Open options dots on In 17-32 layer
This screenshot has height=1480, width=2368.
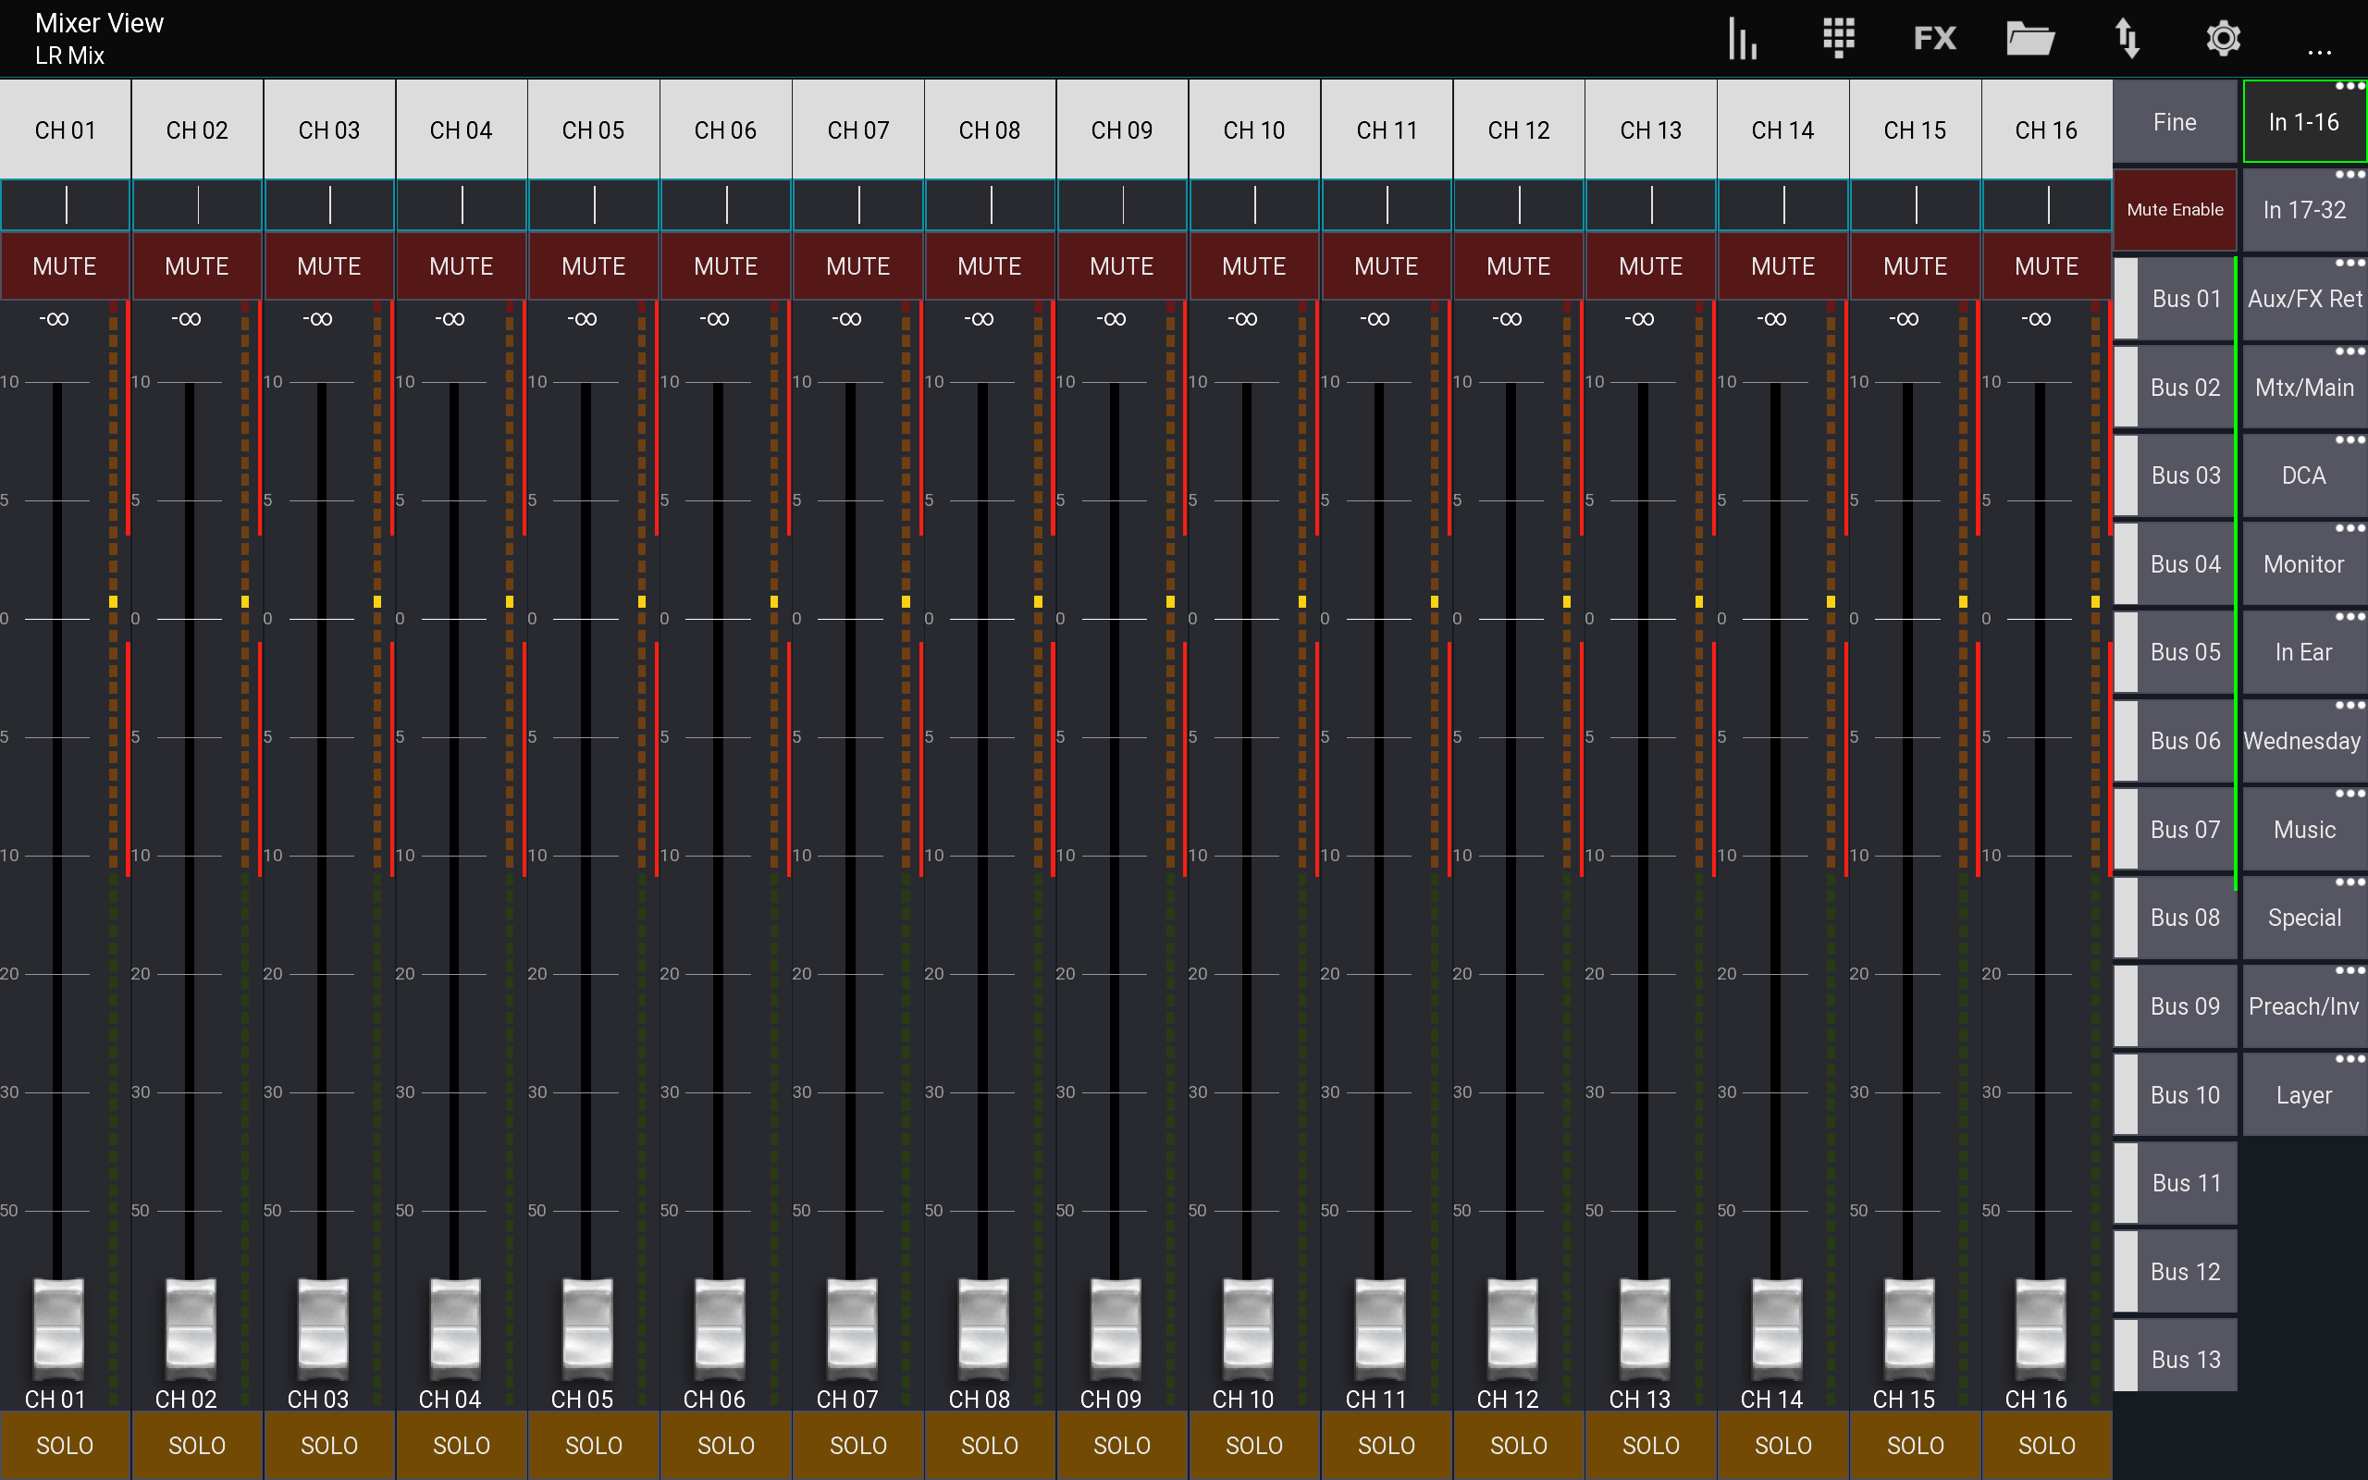click(x=2349, y=174)
